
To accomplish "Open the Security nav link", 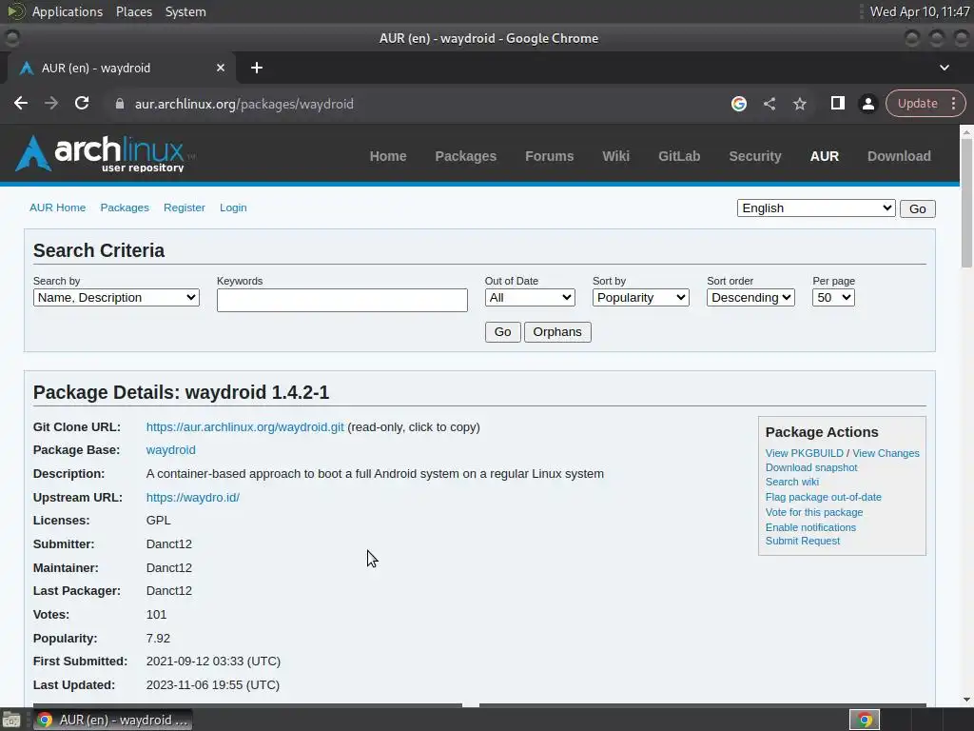I will [x=754, y=156].
